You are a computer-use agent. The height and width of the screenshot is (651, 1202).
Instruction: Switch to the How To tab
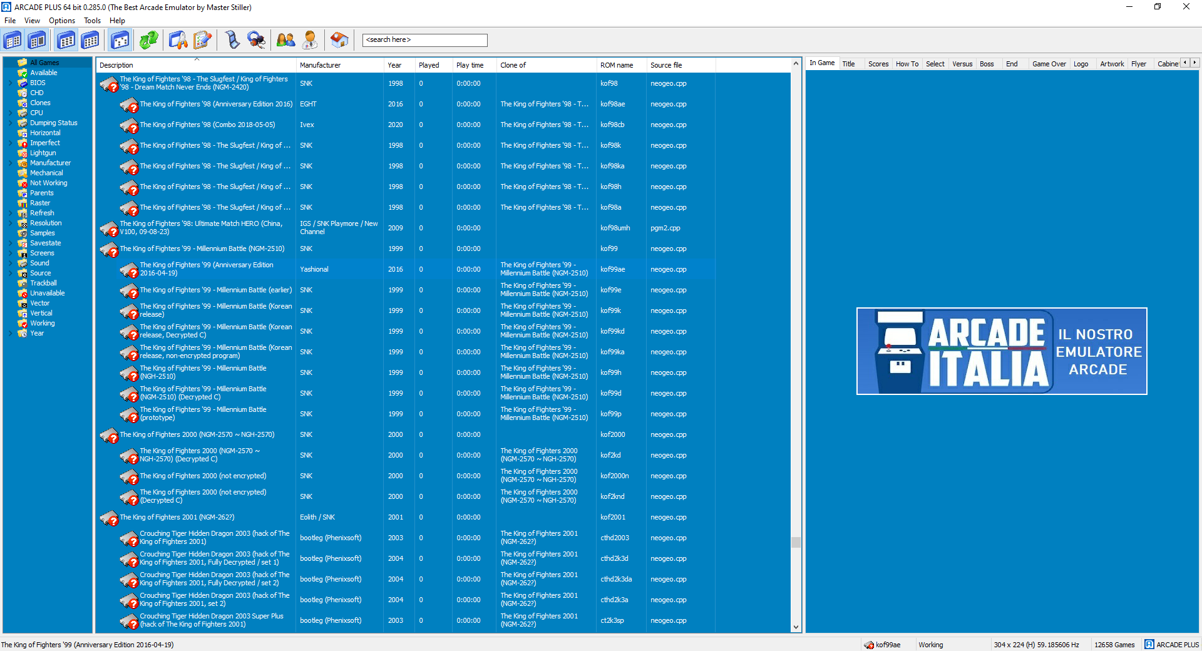point(907,64)
